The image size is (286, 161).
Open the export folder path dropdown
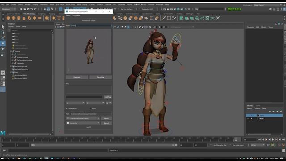tap(83, 118)
